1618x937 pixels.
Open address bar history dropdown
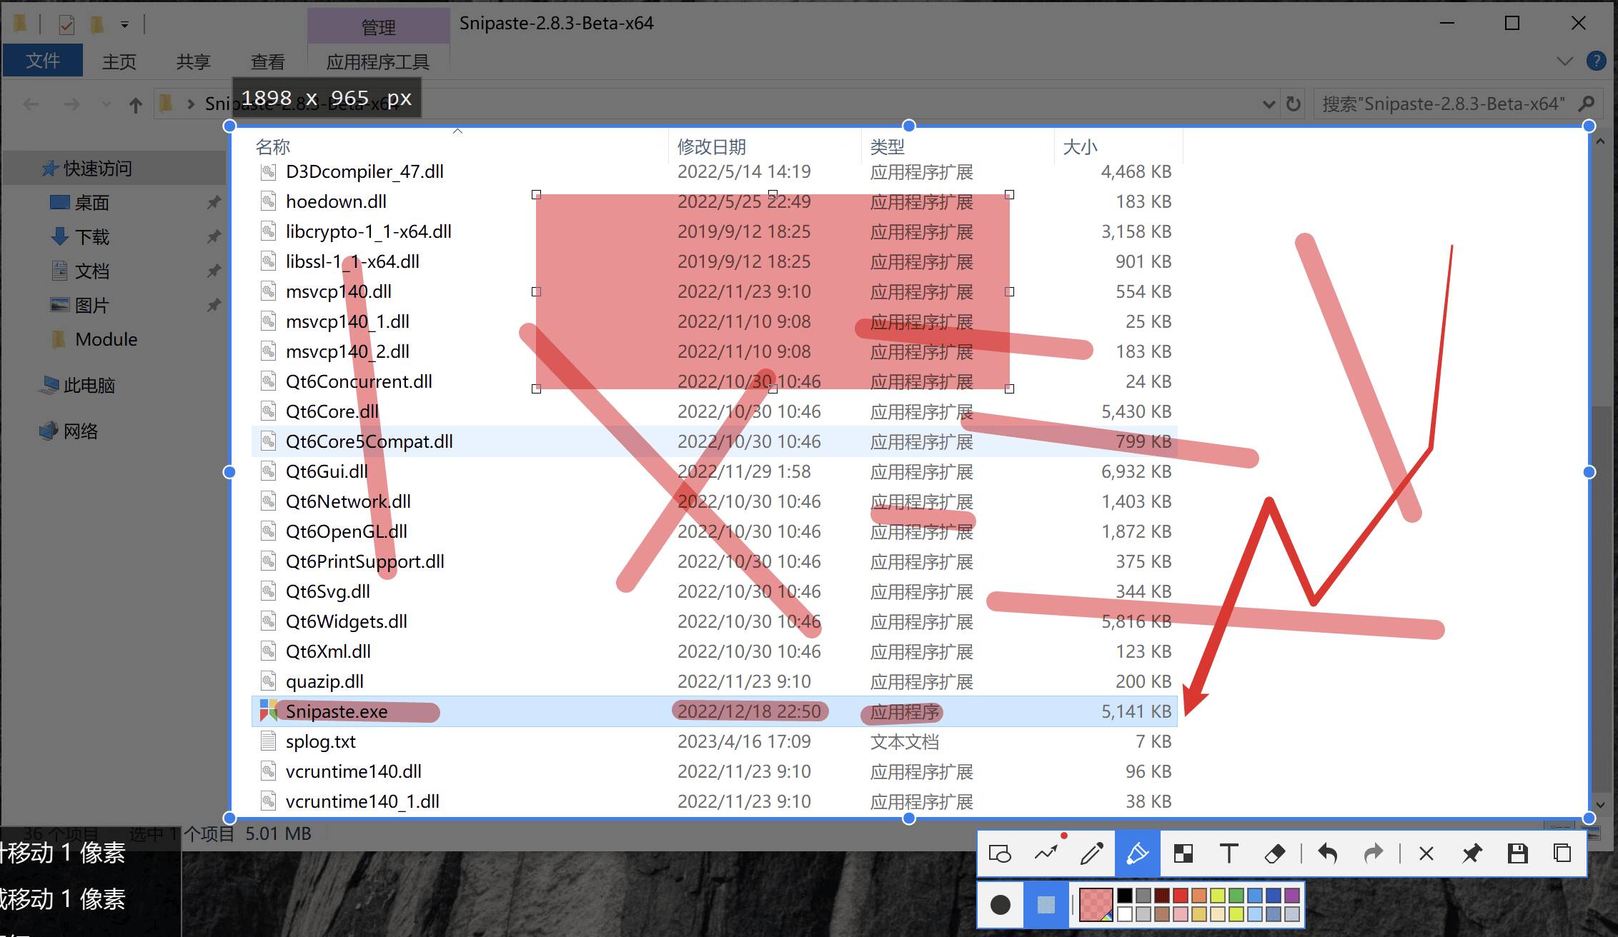[1269, 104]
